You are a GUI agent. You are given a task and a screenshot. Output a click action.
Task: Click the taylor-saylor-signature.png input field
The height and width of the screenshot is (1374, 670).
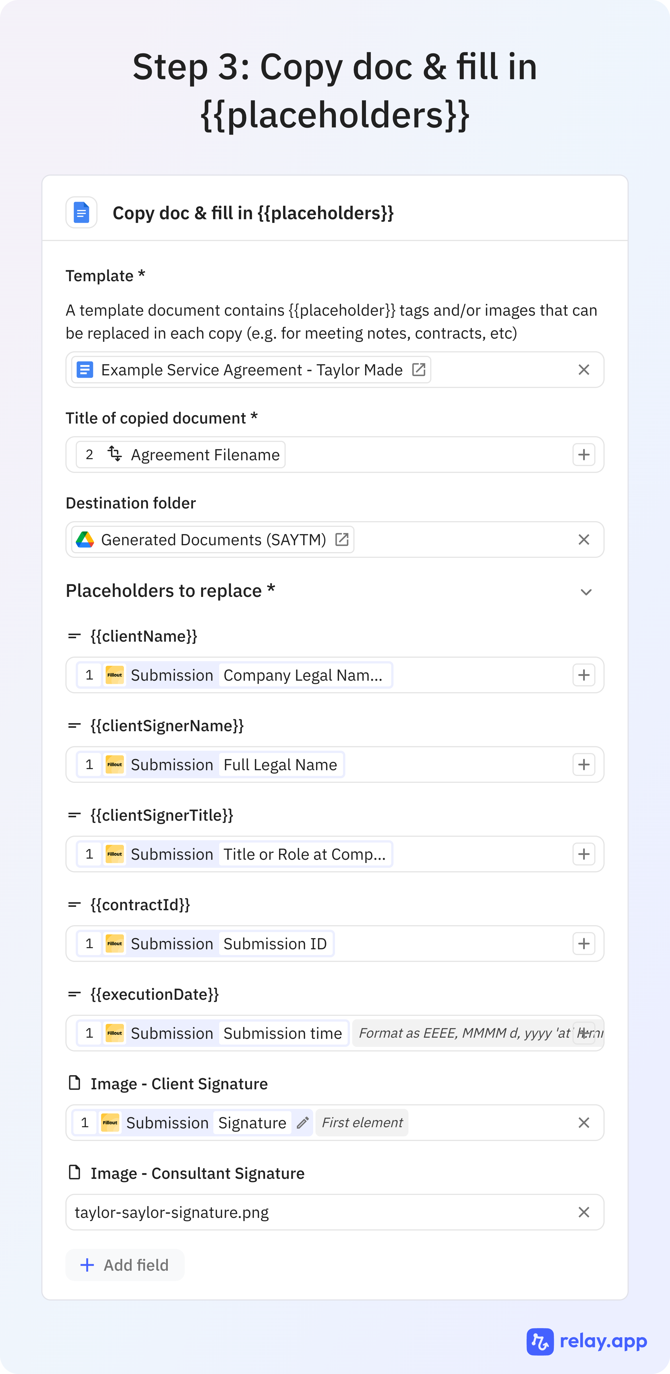[x=335, y=1212]
